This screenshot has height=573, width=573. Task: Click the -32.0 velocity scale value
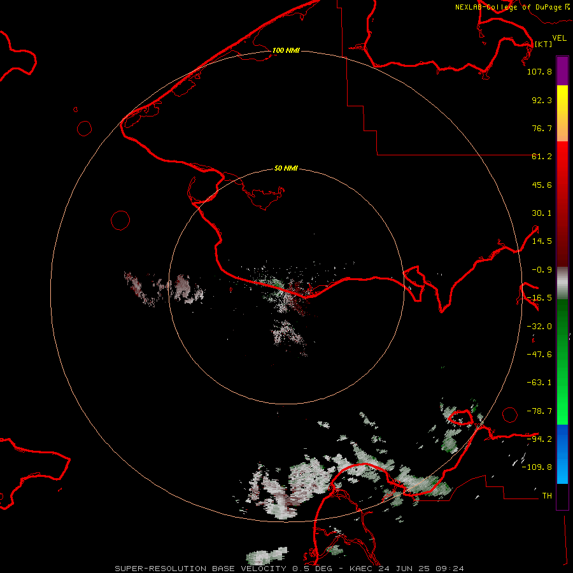pyautogui.click(x=539, y=327)
